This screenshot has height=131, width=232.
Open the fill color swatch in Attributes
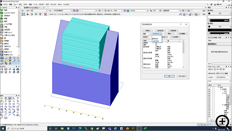(x=210, y=13)
